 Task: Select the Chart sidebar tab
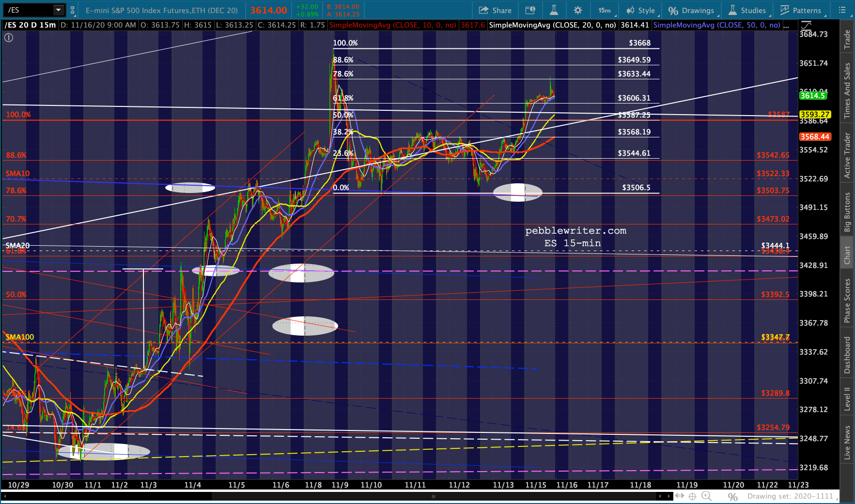[x=847, y=255]
